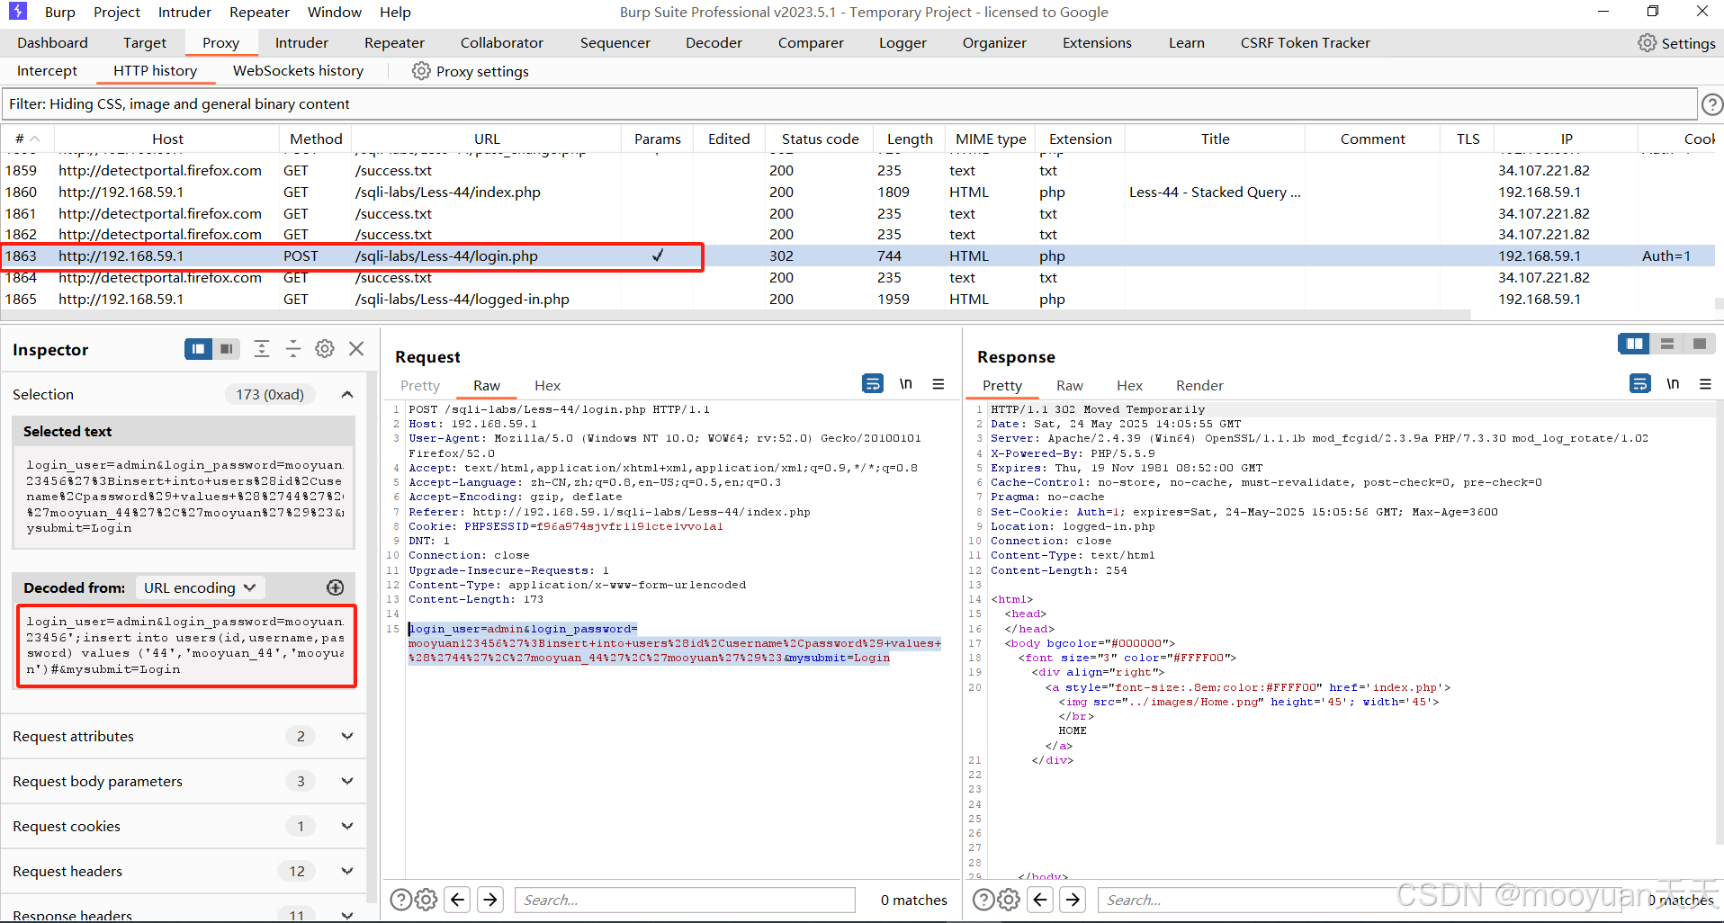Switch to Intercept sub-tab
1724x923 pixels.
(47, 70)
